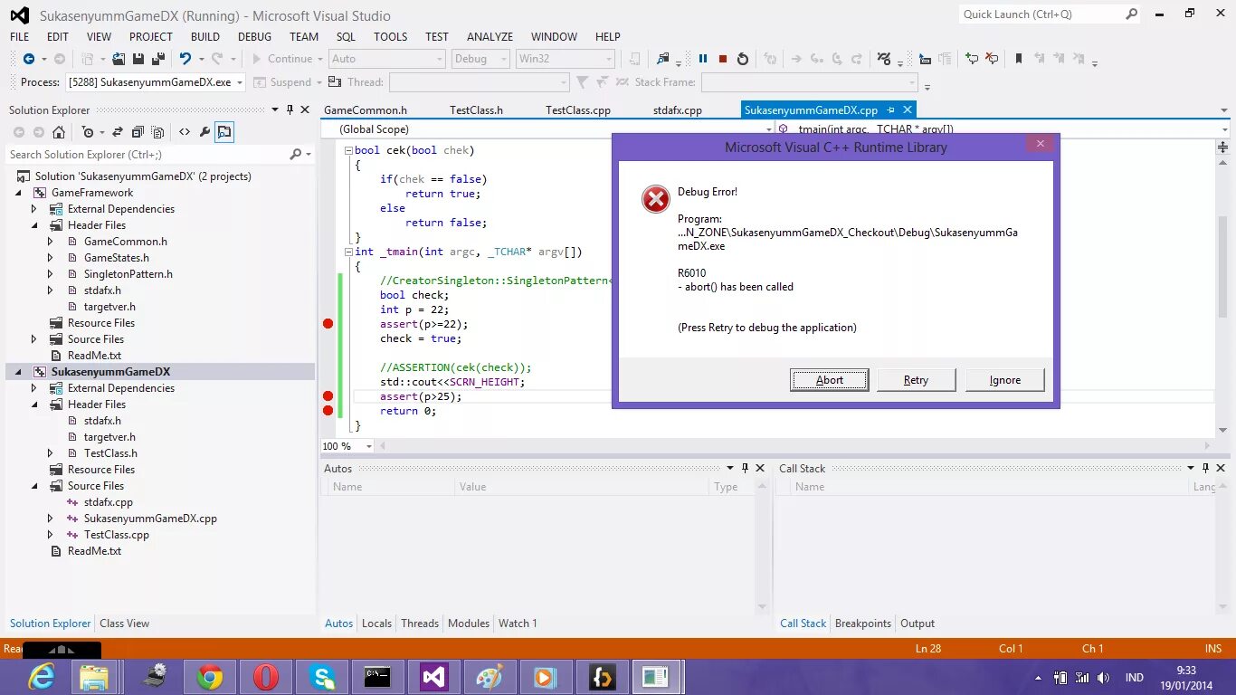Open the Solution Platforms Win32 dropdown
This screenshot has width=1236, height=695.
(x=609, y=59)
